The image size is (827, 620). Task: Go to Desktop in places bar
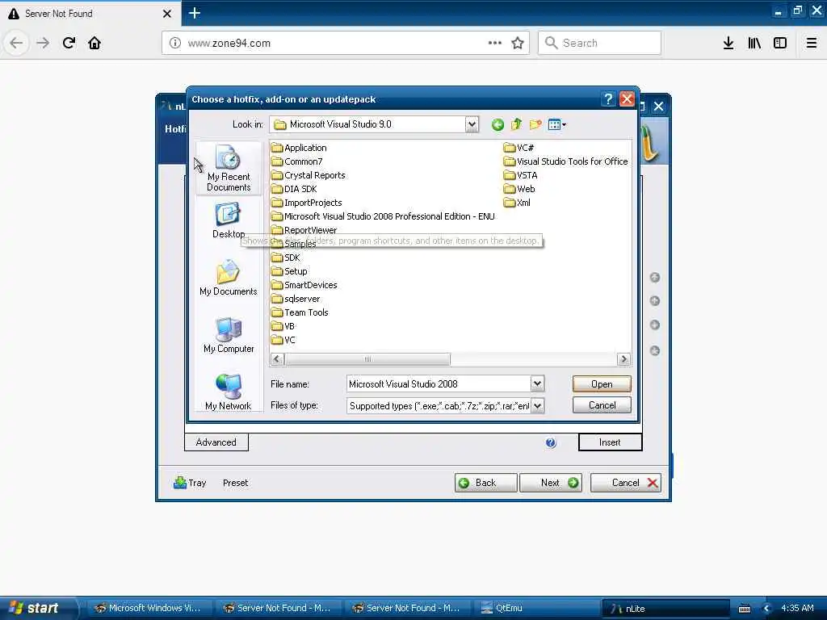229,221
